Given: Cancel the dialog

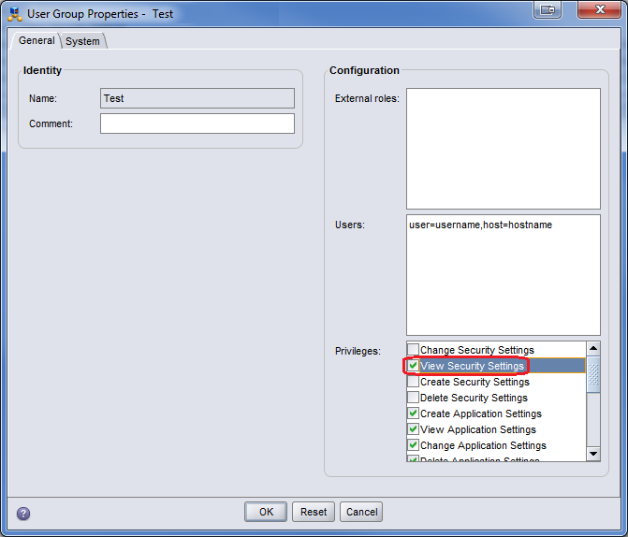Looking at the screenshot, I should point(361,512).
